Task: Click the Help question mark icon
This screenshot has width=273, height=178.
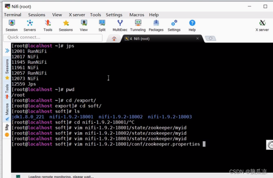Action: click(x=192, y=26)
